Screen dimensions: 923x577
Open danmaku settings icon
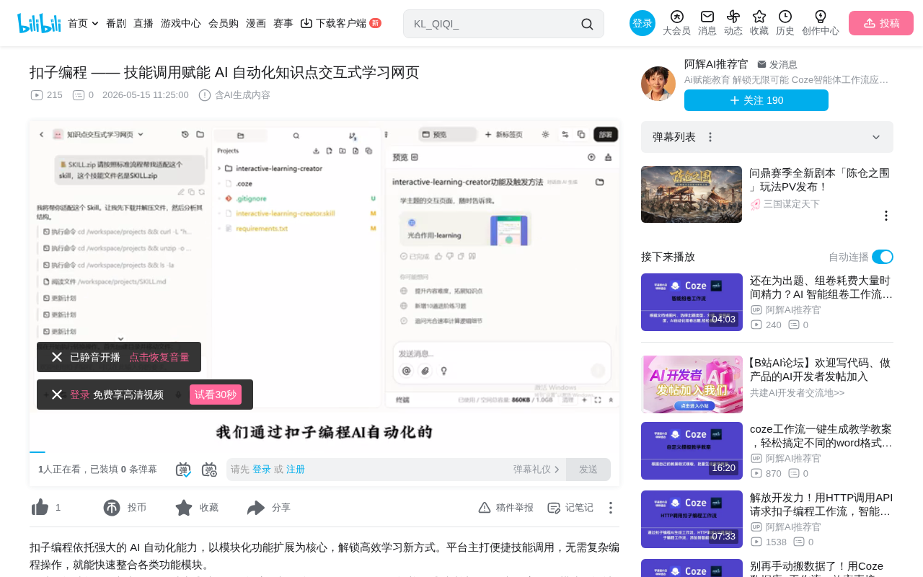pyautogui.click(x=209, y=470)
